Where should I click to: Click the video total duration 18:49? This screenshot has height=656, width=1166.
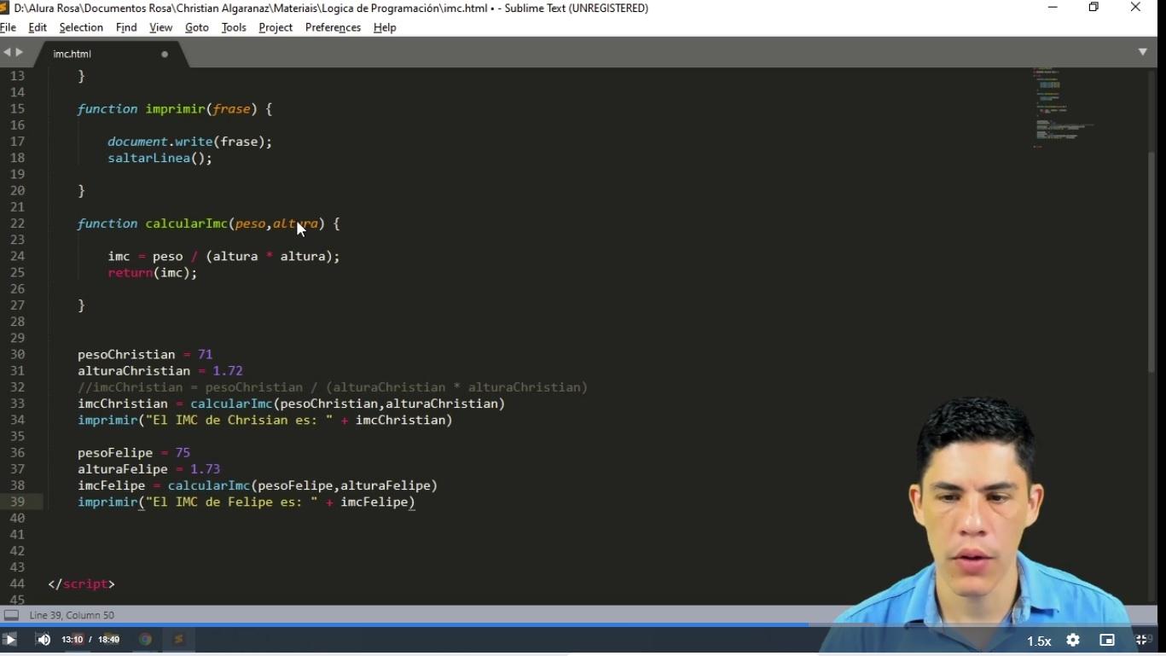point(108,640)
